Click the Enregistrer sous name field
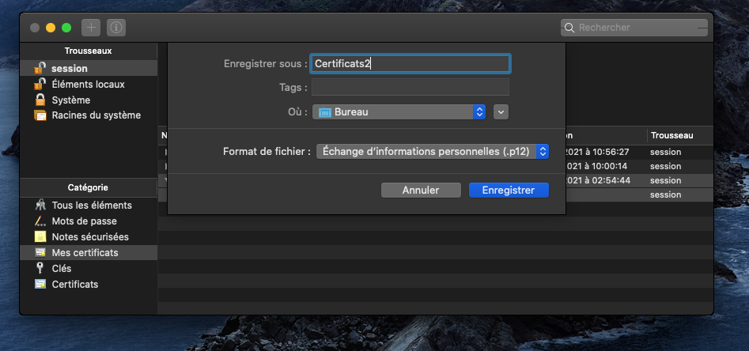 pyautogui.click(x=410, y=64)
